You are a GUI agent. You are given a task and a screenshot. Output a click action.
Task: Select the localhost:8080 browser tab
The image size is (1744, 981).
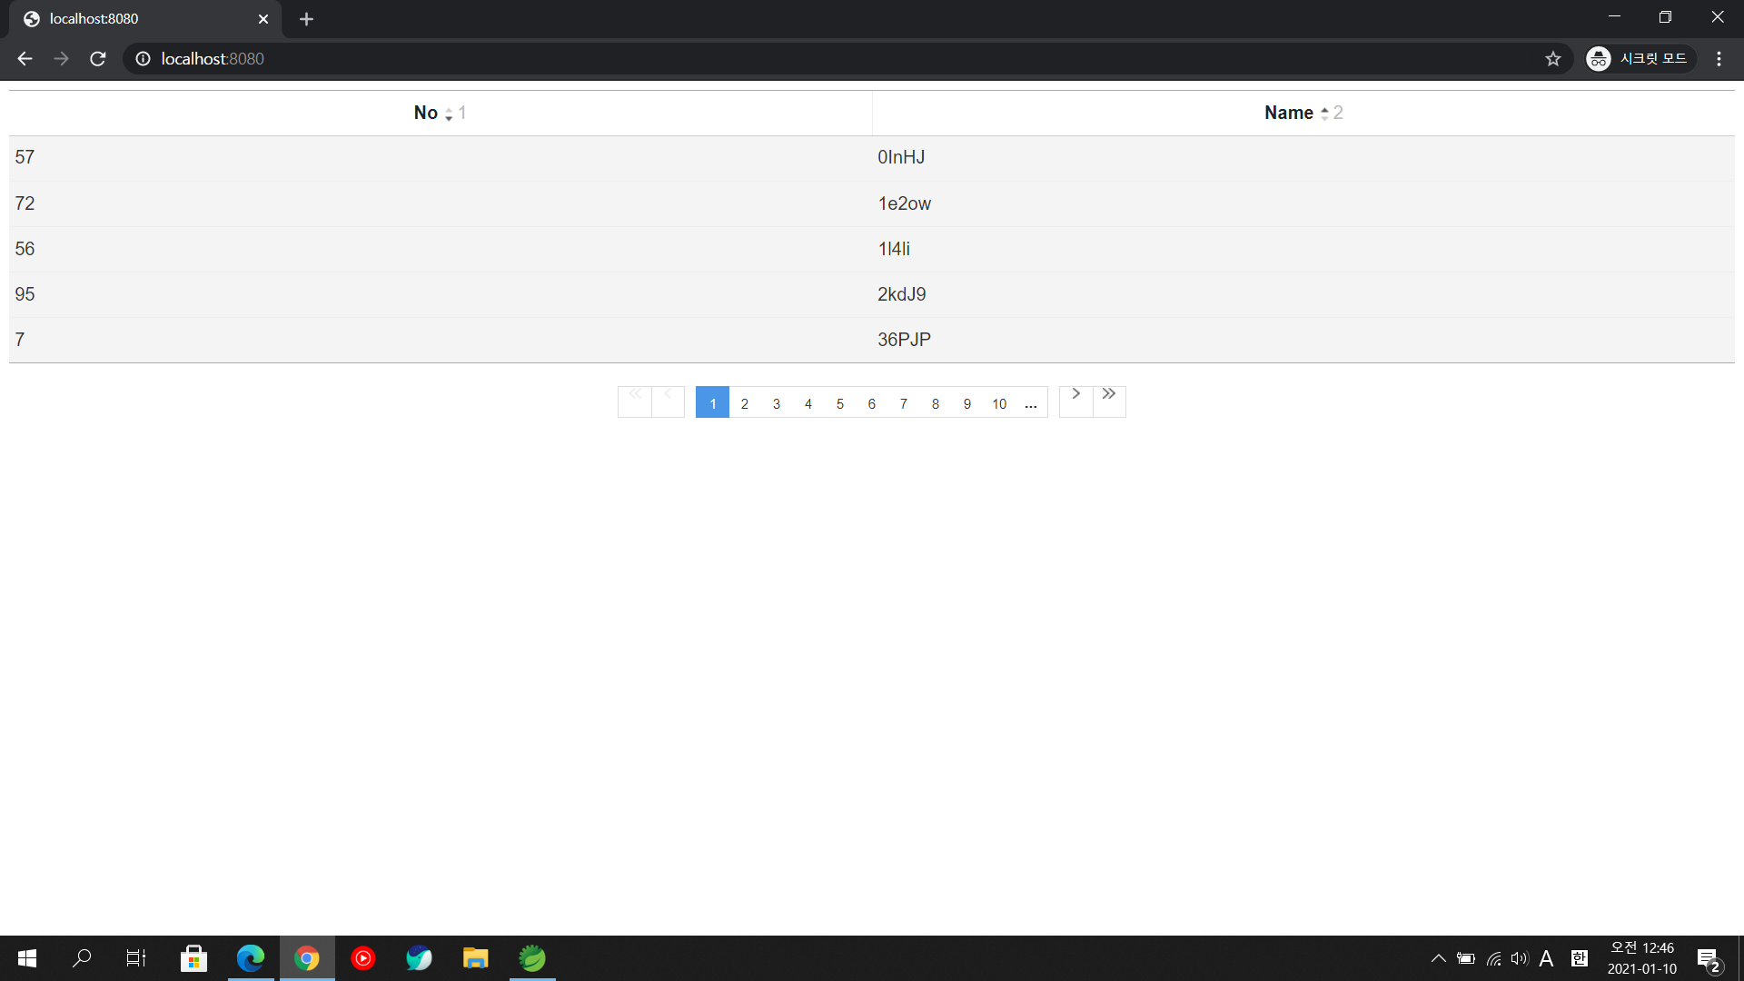pos(136,18)
